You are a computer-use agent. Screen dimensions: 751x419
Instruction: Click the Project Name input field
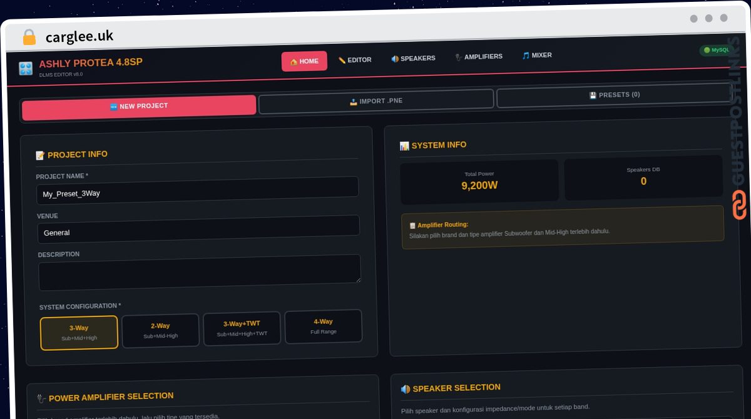(198, 191)
